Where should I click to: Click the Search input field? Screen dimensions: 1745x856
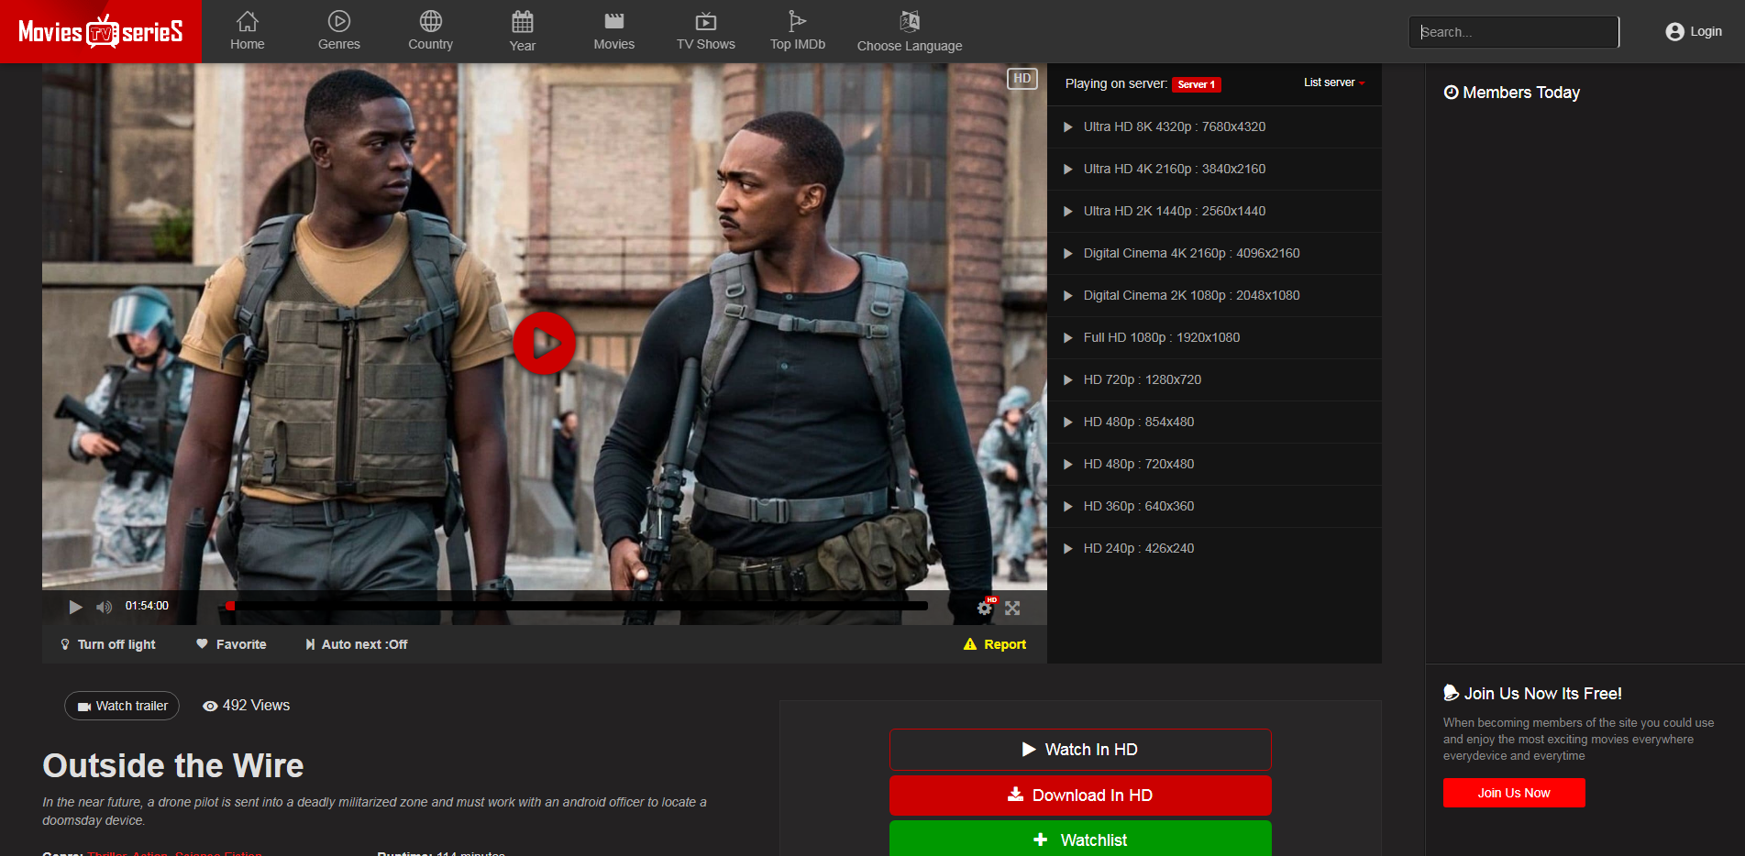[x=1514, y=32]
